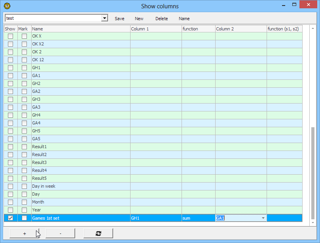
Task: Check the Show box for Result1
Action: tap(10, 147)
